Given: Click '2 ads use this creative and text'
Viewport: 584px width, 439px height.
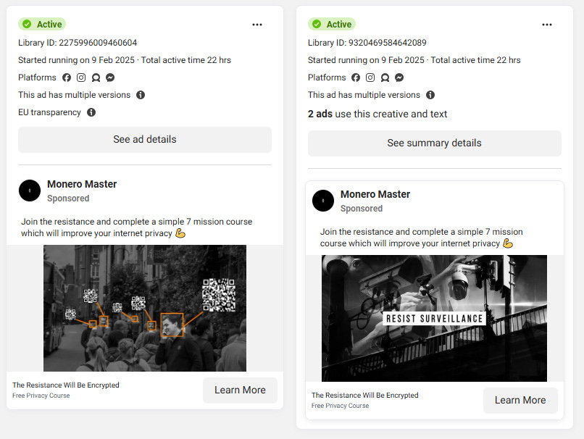Looking at the screenshot, I should coord(377,114).
